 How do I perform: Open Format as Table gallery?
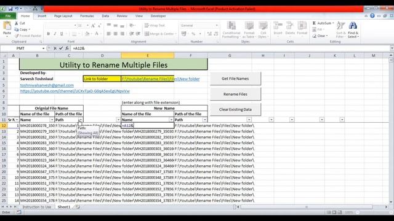(x=249, y=30)
